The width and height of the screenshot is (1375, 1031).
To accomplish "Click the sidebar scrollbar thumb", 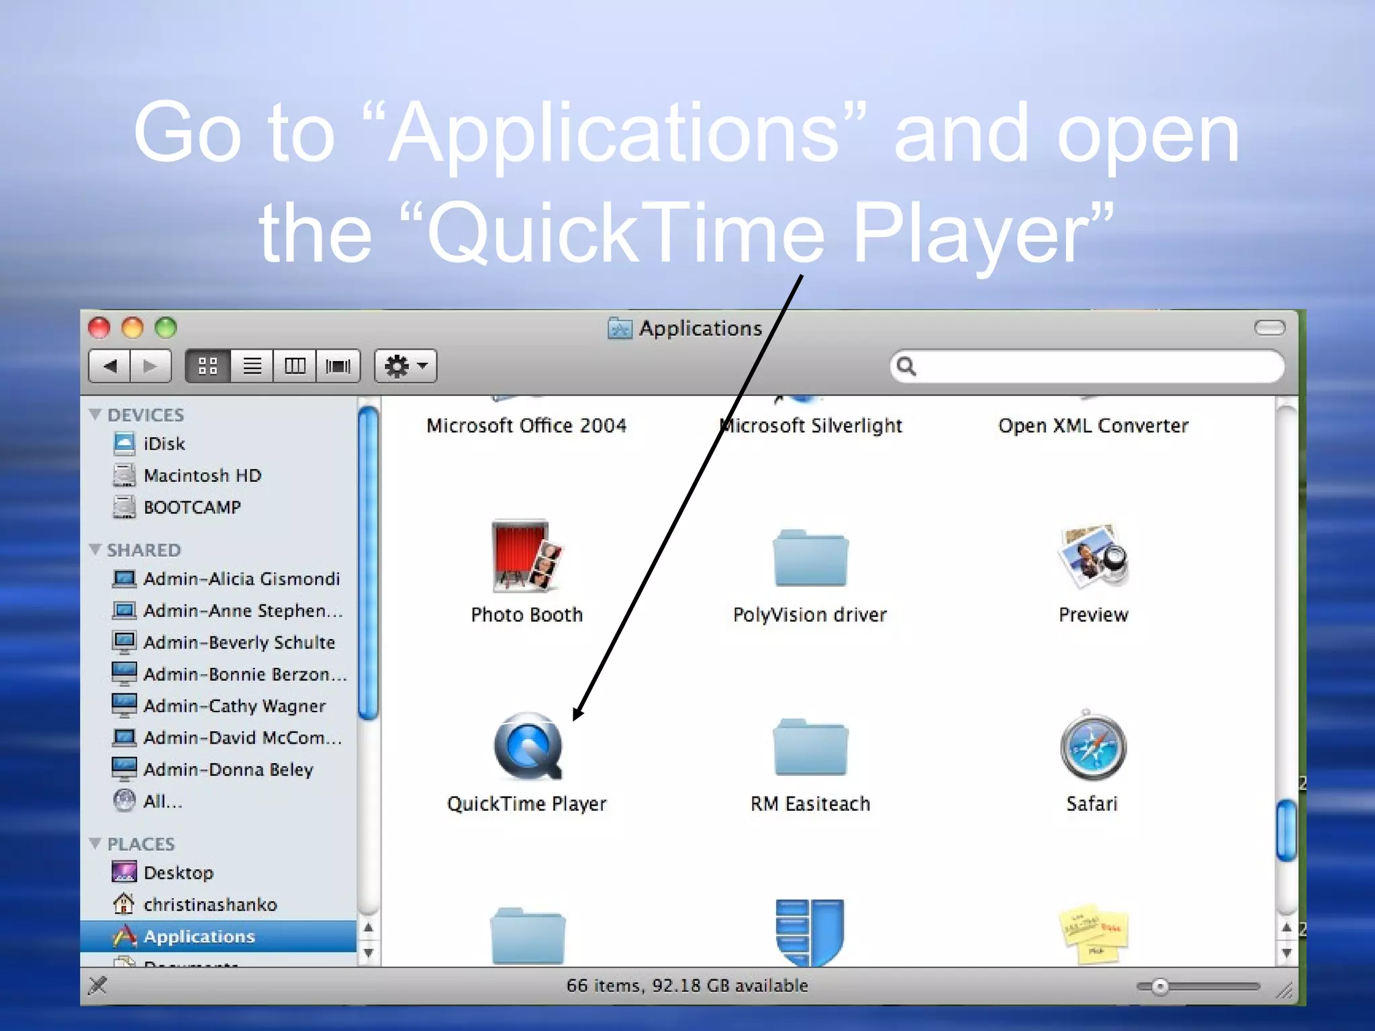I will (x=368, y=563).
